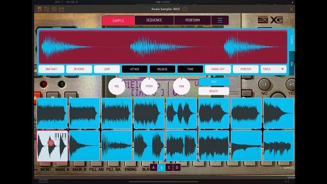
Task: Open the TOOLS dropdown menu
Action: tap(273, 69)
